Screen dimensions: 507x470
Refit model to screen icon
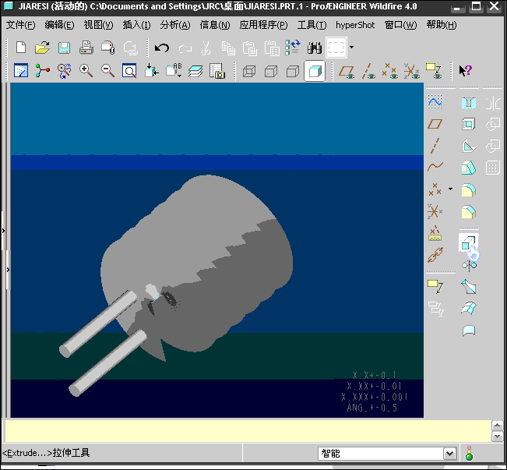(129, 71)
